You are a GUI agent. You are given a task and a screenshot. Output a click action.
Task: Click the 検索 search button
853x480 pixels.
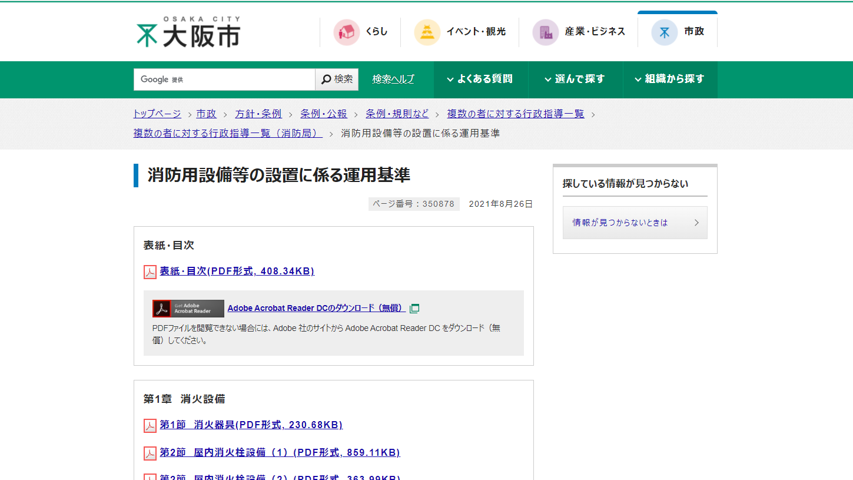click(x=337, y=80)
